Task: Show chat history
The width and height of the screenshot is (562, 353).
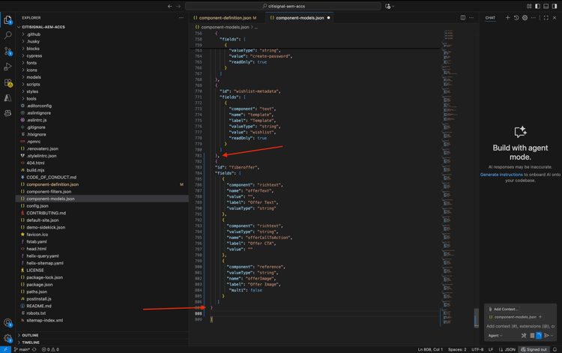Action: coord(516,17)
